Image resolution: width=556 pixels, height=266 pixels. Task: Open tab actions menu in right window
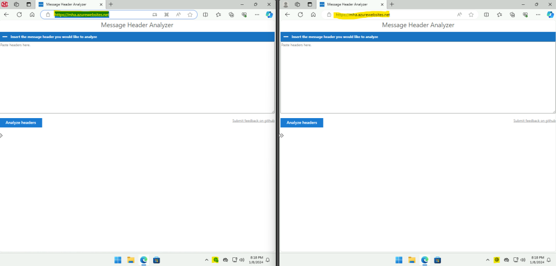[x=309, y=4]
